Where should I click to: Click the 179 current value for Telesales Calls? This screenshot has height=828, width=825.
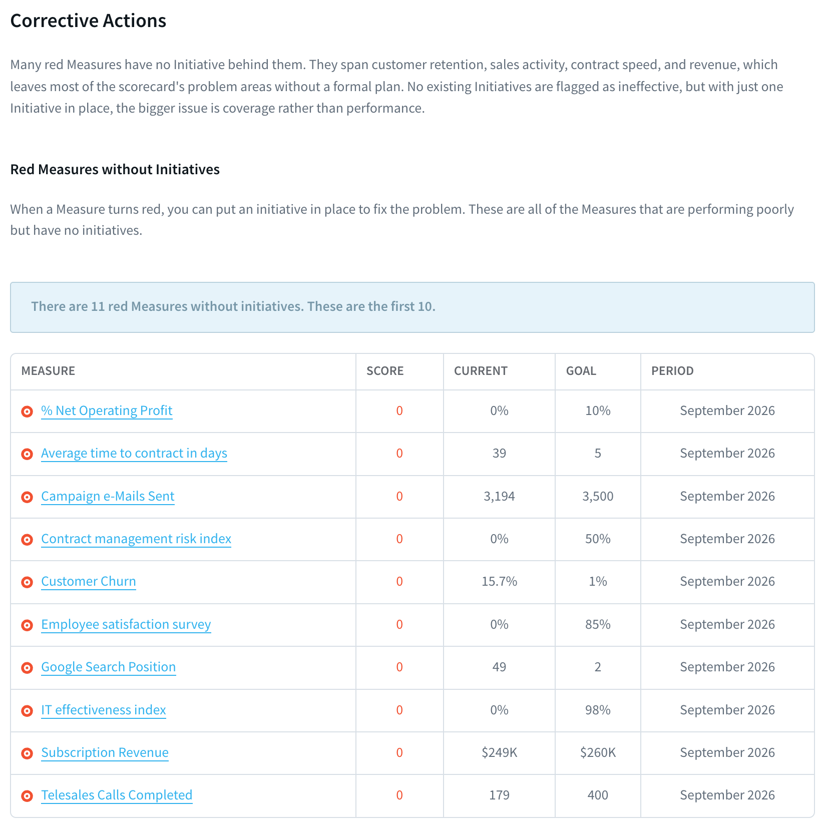pos(499,795)
